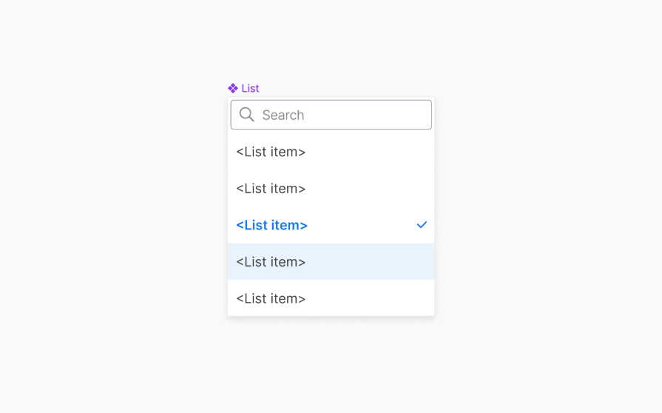Click the blank gray canvas left of list
662x413 pixels.
pyautogui.click(x=111, y=207)
